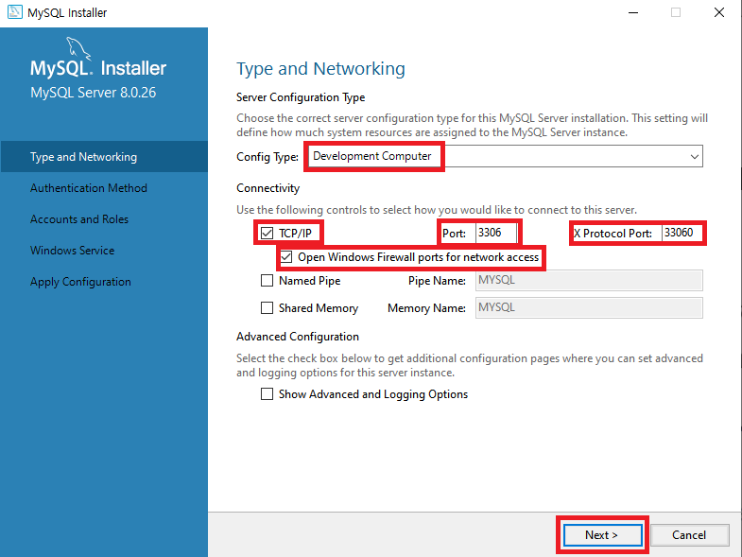Enable the Shared Memory checkbox

click(267, 308)
